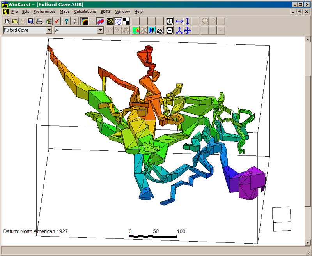The image size is (312, 256).
Task: Click the grayed-out hand tool icon
Action: [x=126, y=31]
